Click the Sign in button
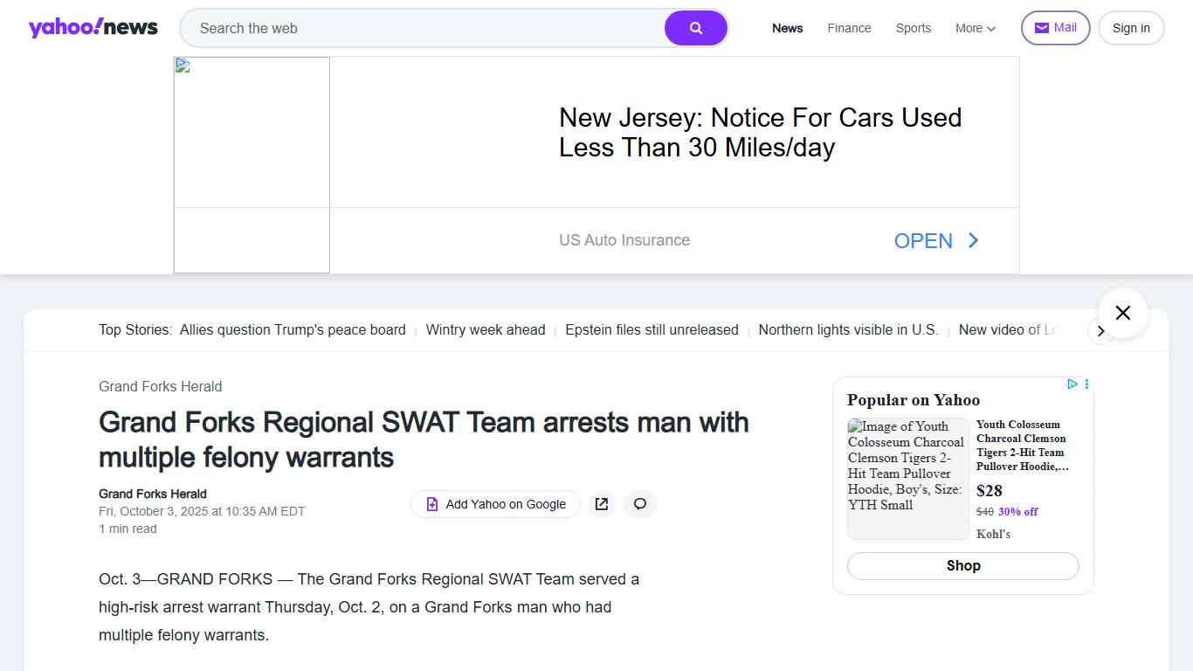 [x=1130, y=28]
